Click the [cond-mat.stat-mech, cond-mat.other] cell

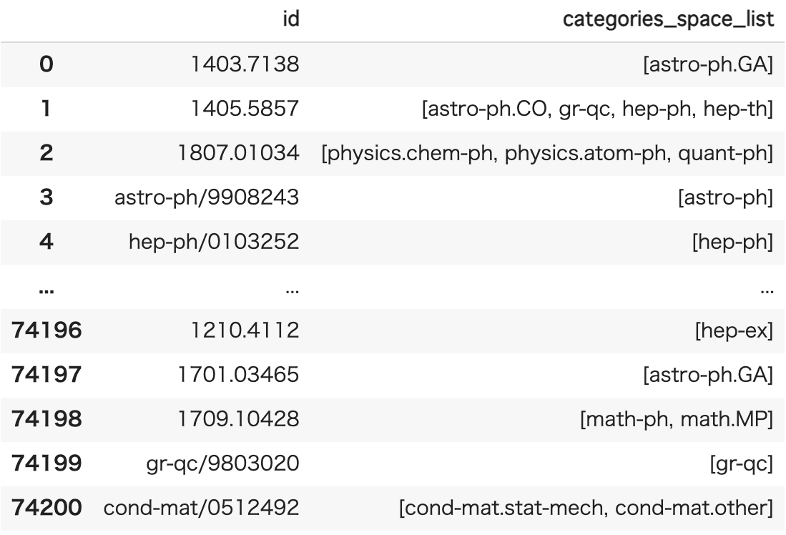[x=586, y=508]
